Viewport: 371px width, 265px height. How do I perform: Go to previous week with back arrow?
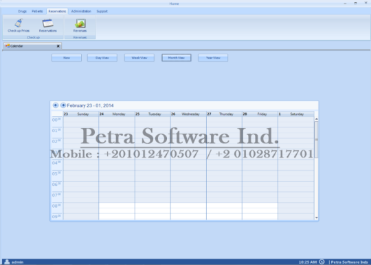coord(56,105)
